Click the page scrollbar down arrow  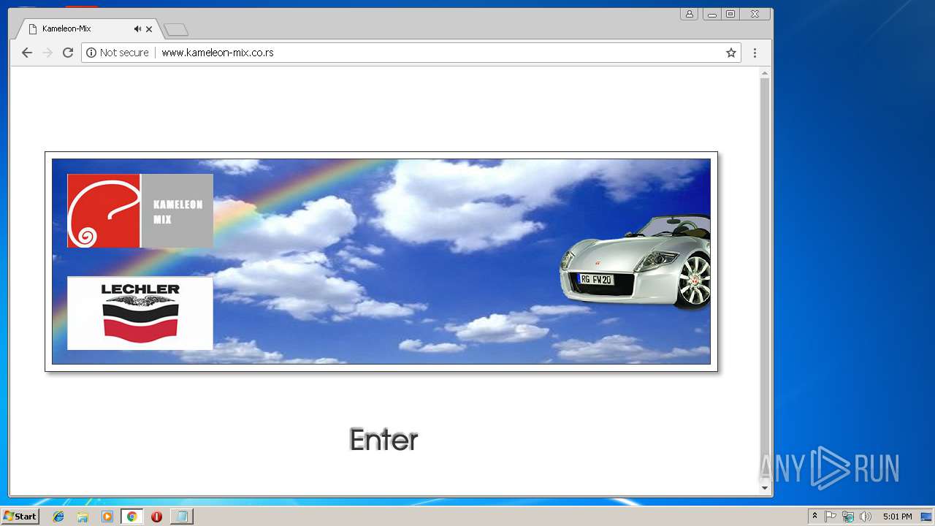[765, 487]
